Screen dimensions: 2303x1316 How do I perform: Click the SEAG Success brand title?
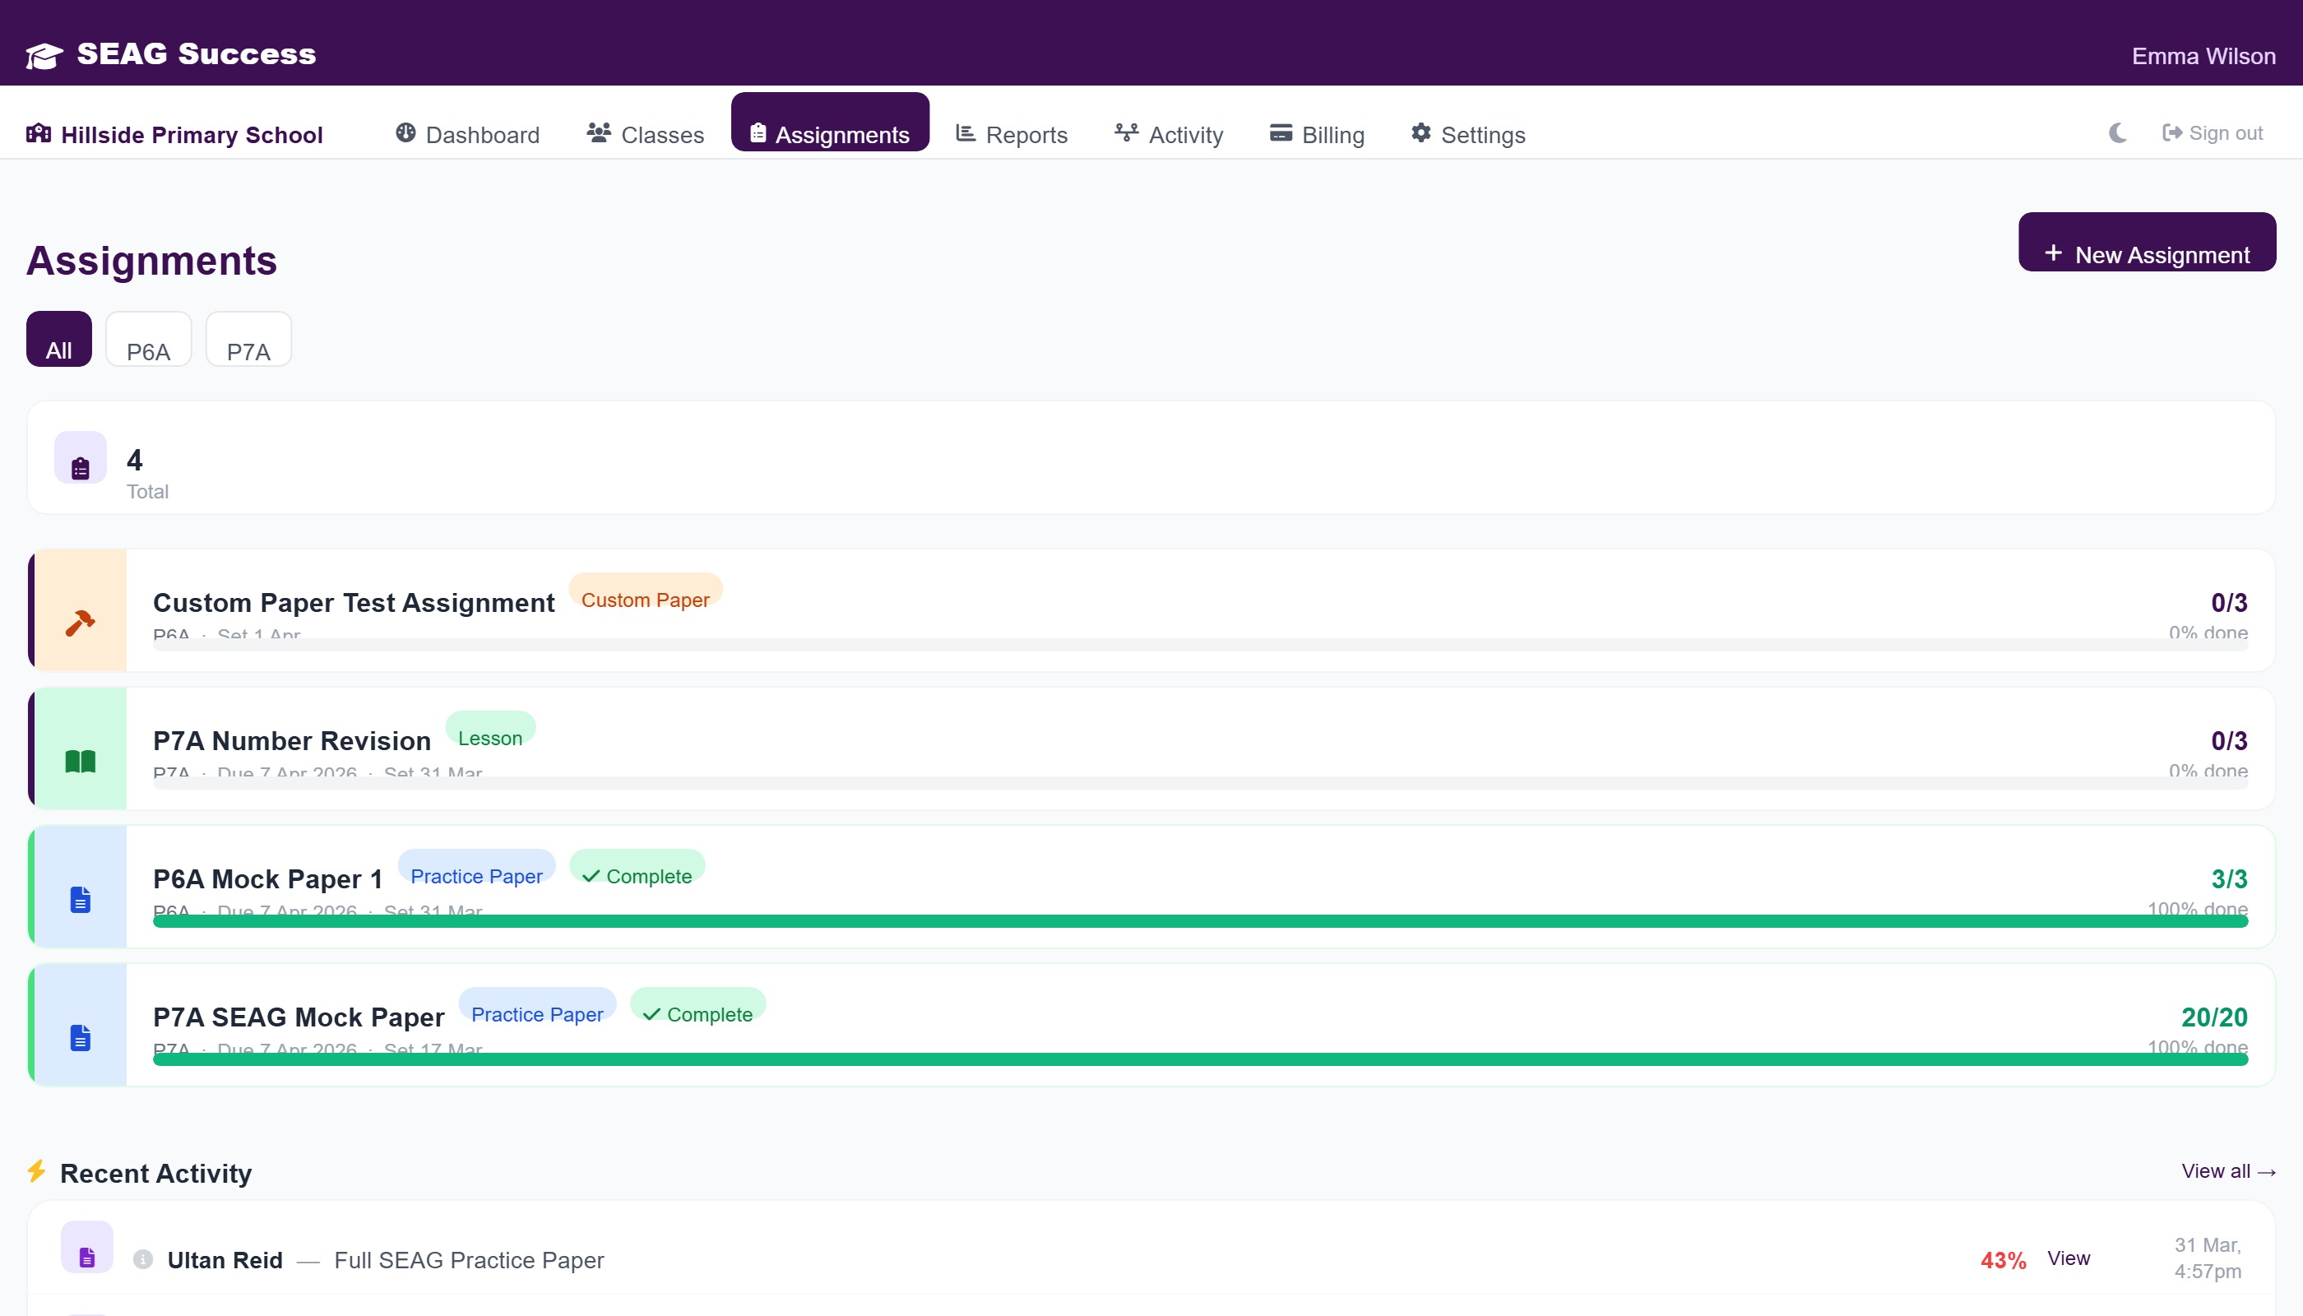point(196,54)
